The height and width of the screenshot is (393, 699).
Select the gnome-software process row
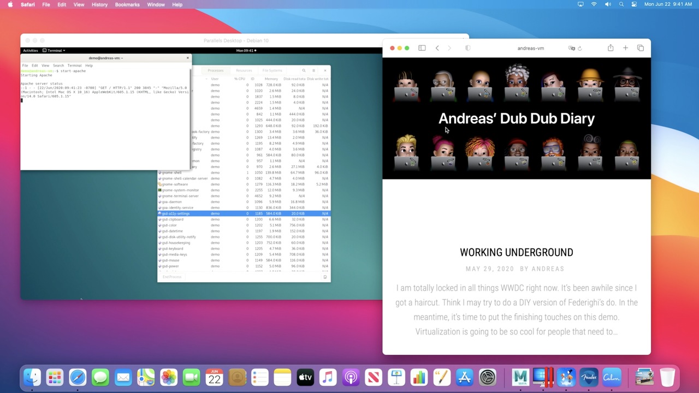(244, 184)
